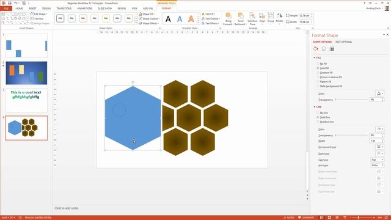Open Shape Effects options

(148, 23)
